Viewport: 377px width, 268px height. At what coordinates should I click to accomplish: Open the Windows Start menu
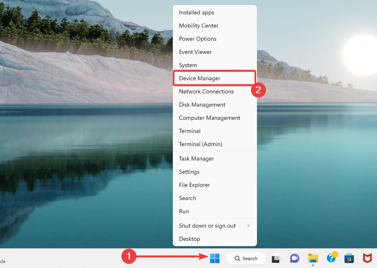(214, 258)
